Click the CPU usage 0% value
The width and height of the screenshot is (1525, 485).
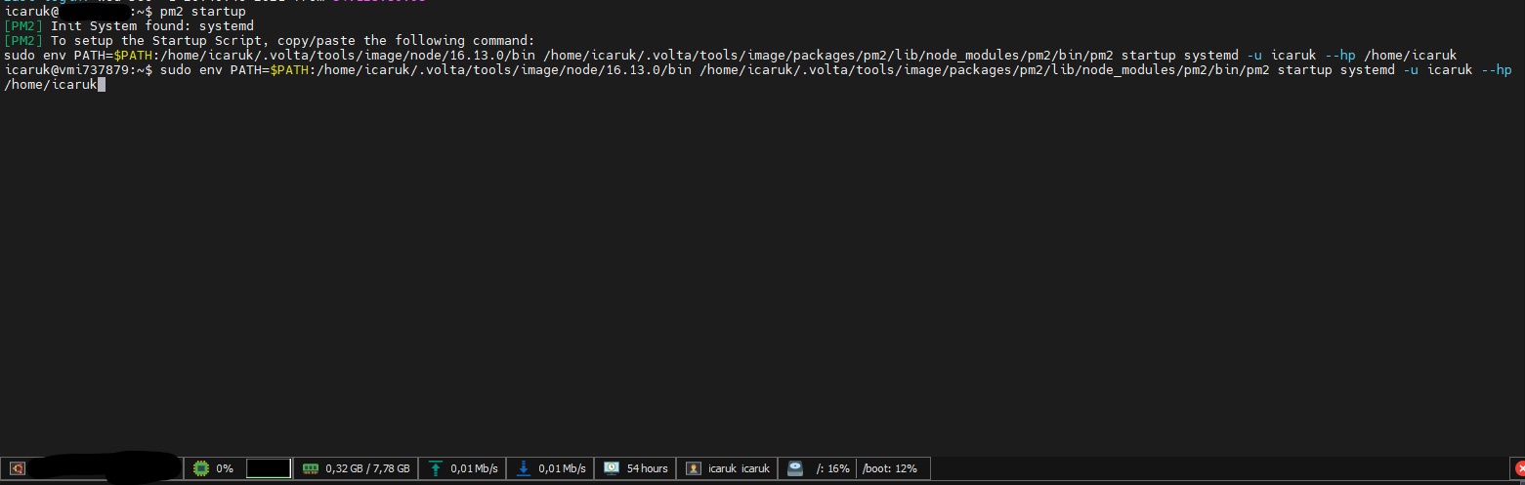(x=225, y=468)
